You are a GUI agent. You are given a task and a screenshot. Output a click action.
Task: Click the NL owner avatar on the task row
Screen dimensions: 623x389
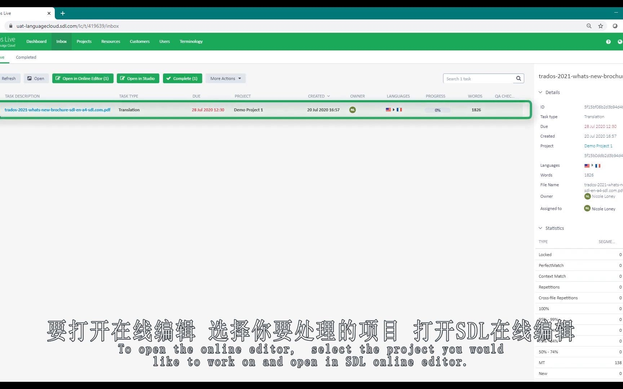point(352,110)
